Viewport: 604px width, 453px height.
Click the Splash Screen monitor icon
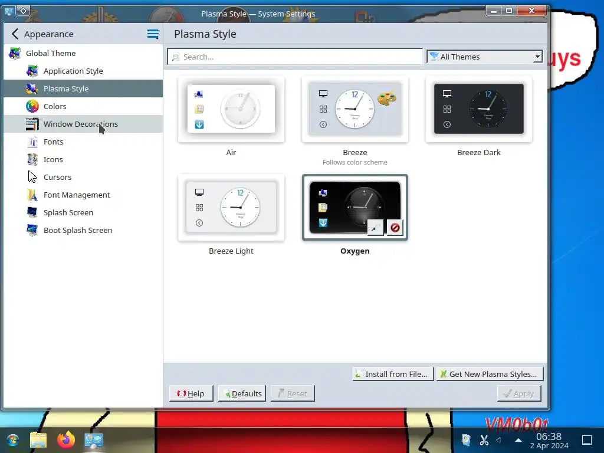point(32,212)
